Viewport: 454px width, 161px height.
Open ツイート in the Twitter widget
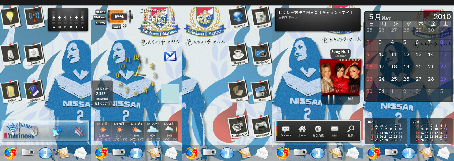286,131
